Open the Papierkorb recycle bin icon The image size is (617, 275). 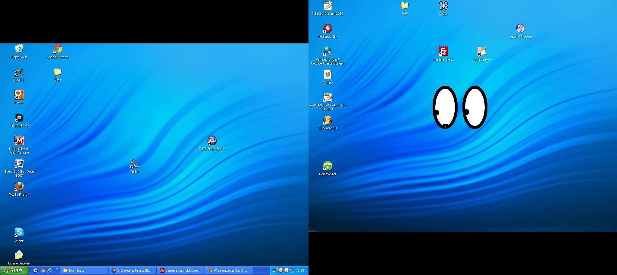[x=19, y=49]
